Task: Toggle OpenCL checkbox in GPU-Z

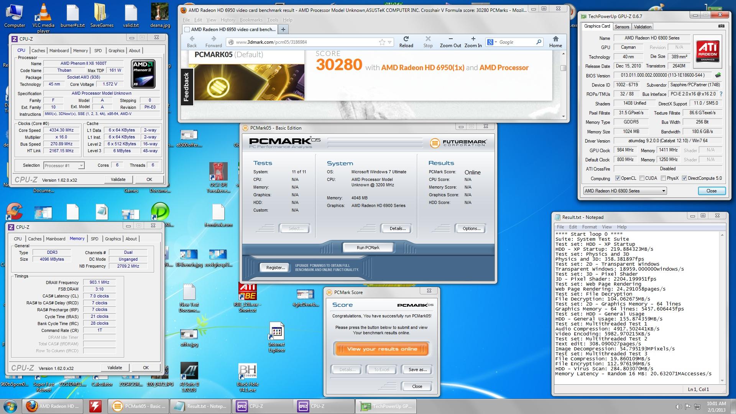Action: click(618, 178)
